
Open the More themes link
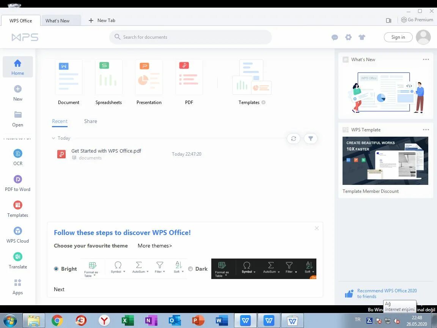point(155,246)
